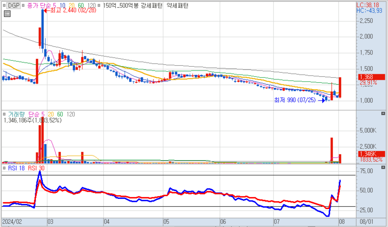Click the square marker beside RSI 18

click(4, 168)
